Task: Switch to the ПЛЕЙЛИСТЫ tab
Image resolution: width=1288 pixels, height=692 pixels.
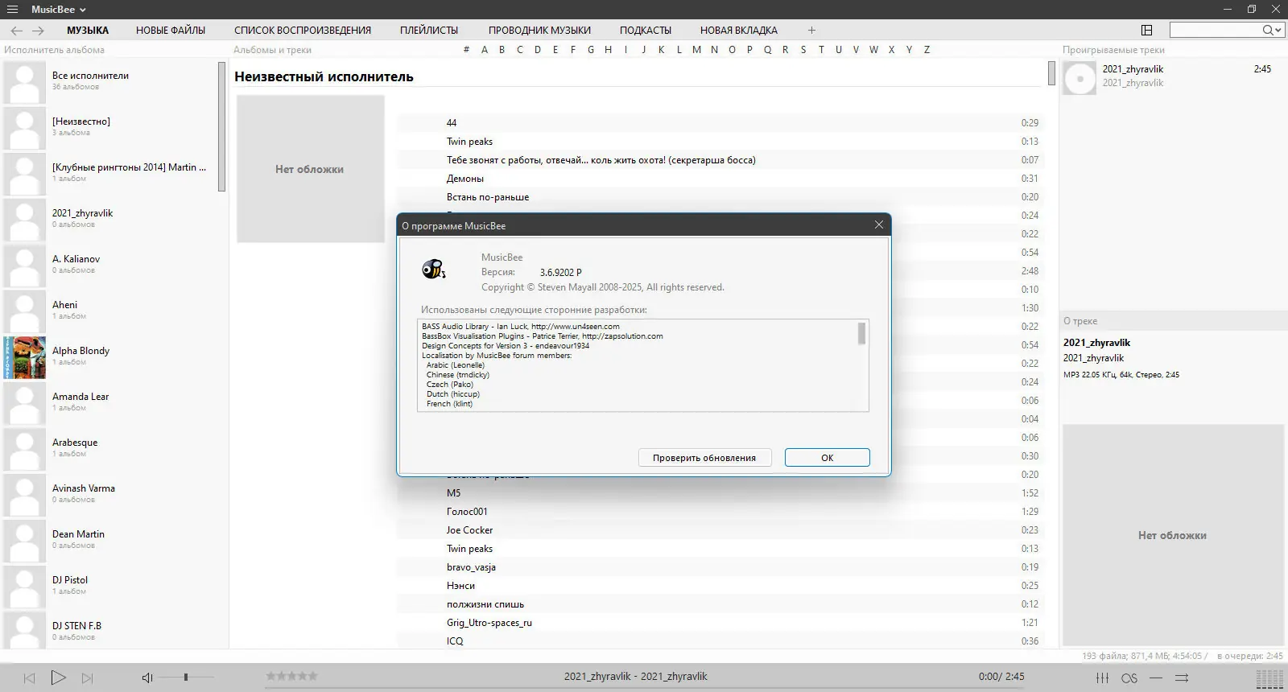Action: (429, 31)
